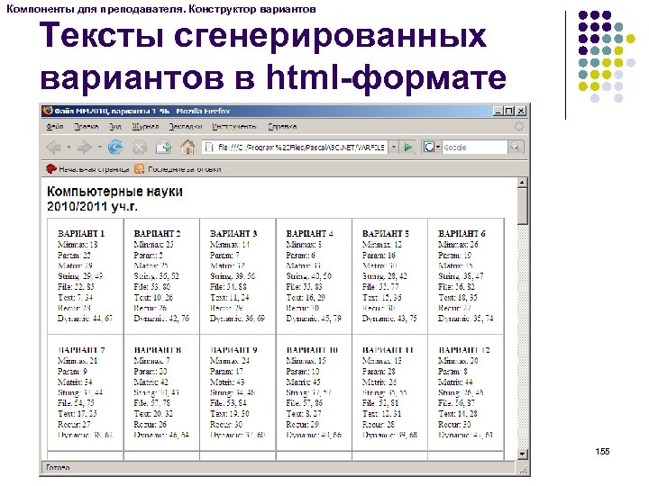The image size is (649, 486).
Task: Click the ВАРИАНТ 9 heading
Action: click(x=233, y=350)
